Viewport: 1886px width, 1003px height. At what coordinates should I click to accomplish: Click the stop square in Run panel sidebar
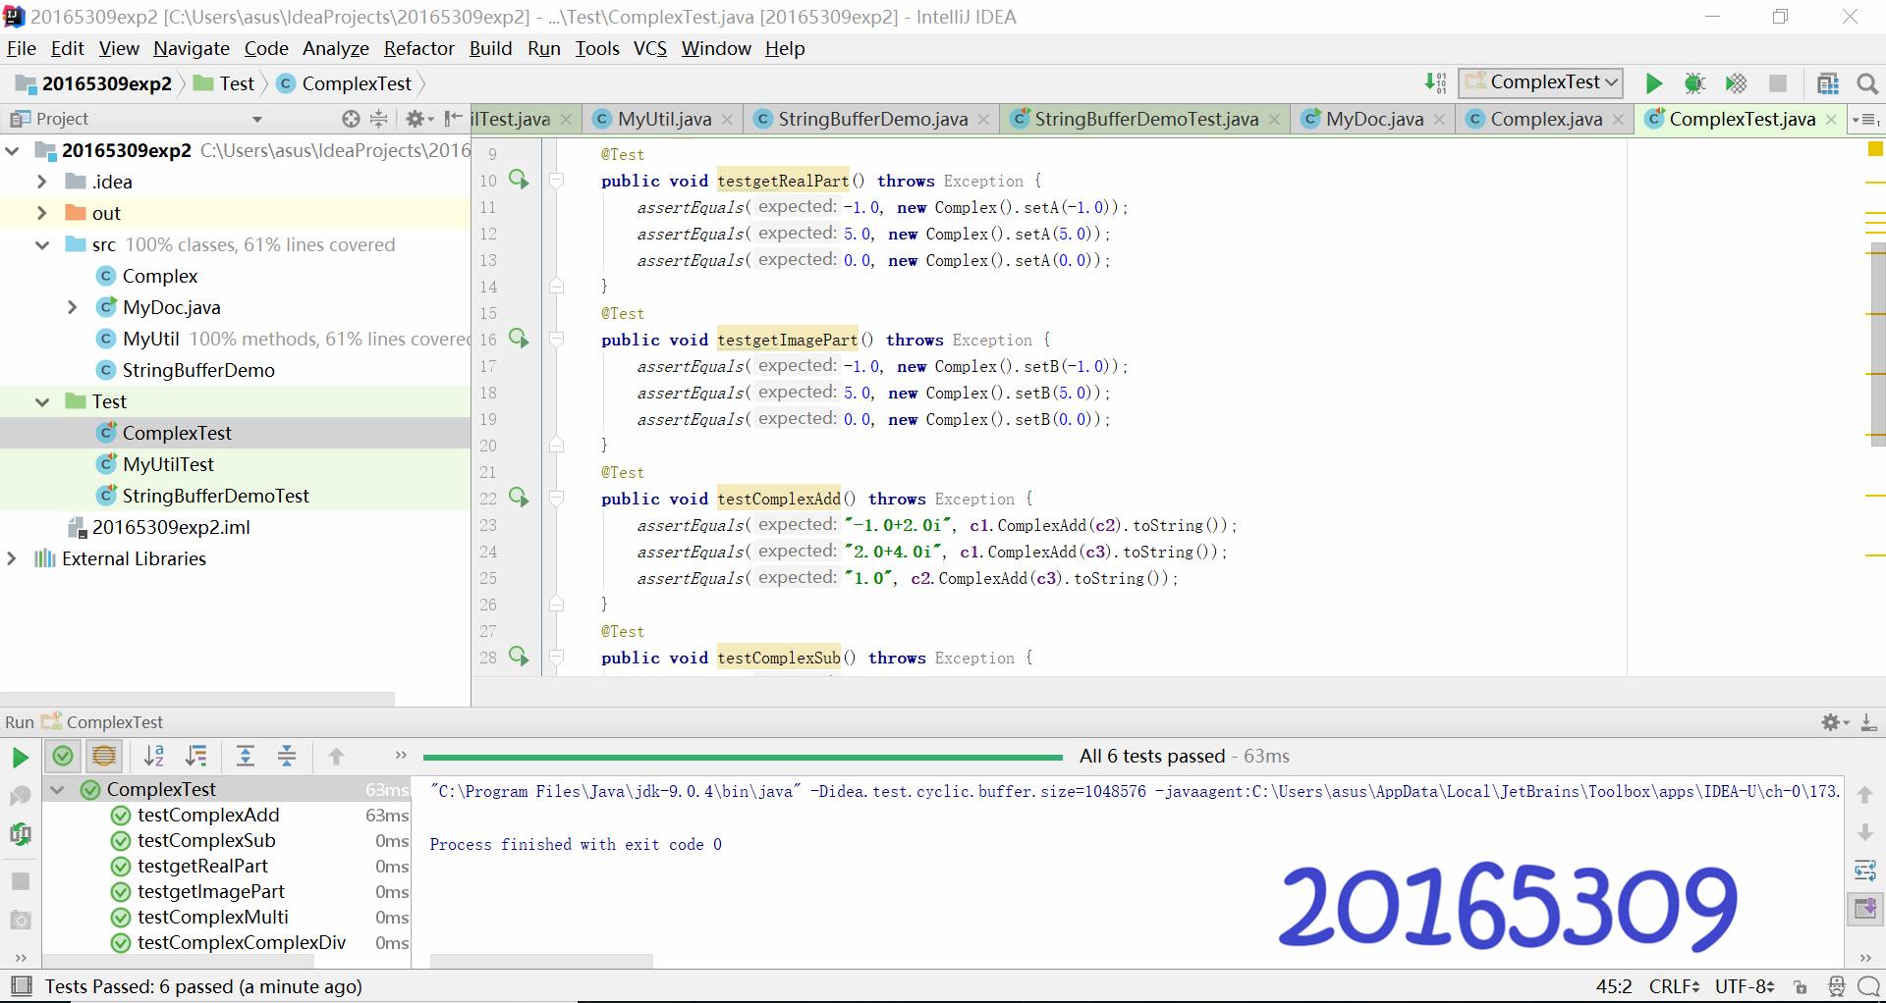(20, 880)
